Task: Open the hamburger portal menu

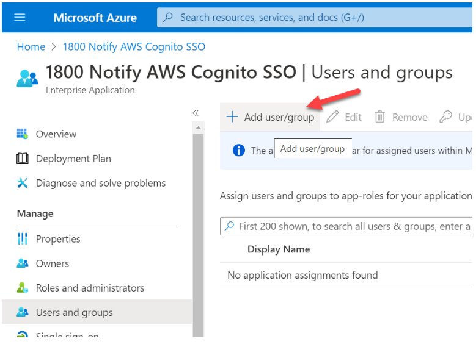Action: [x=20, y=17]
